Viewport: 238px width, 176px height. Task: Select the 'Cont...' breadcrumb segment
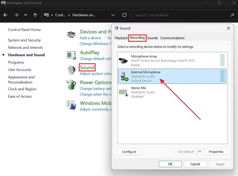(60, 15)
